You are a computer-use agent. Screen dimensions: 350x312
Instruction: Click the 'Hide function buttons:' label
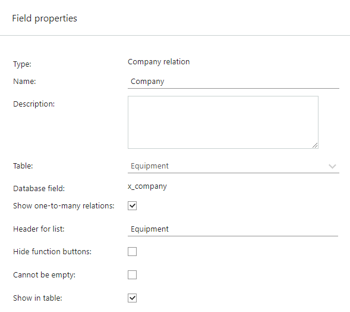(52, 252)
